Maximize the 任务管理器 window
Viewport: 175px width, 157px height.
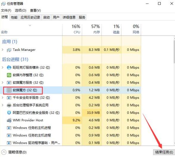160,4
